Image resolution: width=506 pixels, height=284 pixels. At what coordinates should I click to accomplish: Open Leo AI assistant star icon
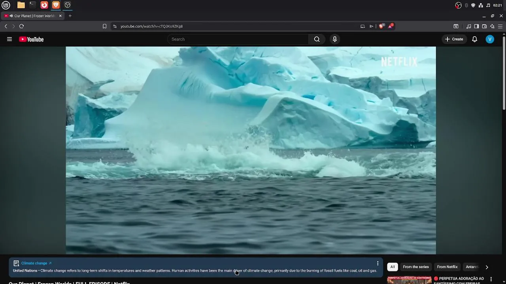(492, 26)
